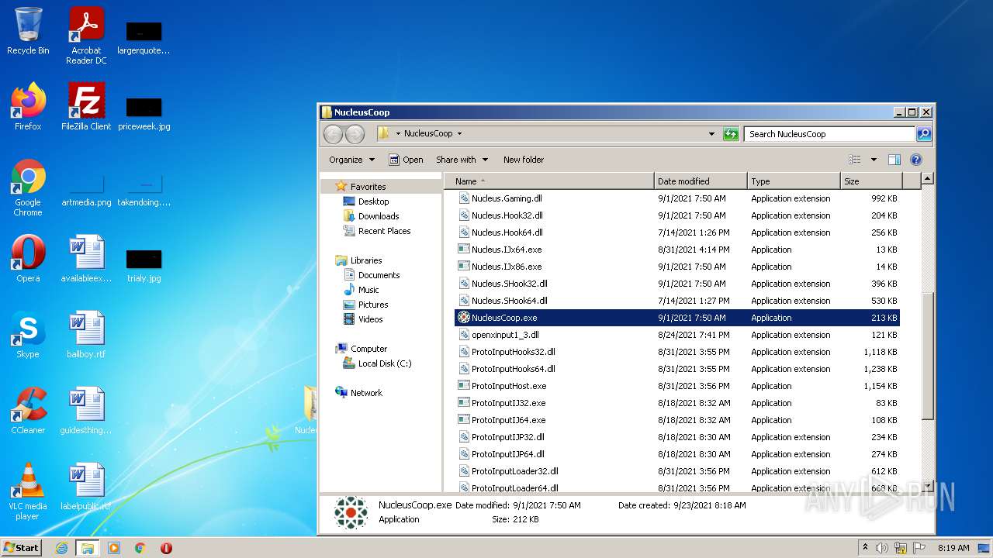Image resolution: width=993 pixels, height=558 pixels.
Task: Open Music library
Action: 368,290
